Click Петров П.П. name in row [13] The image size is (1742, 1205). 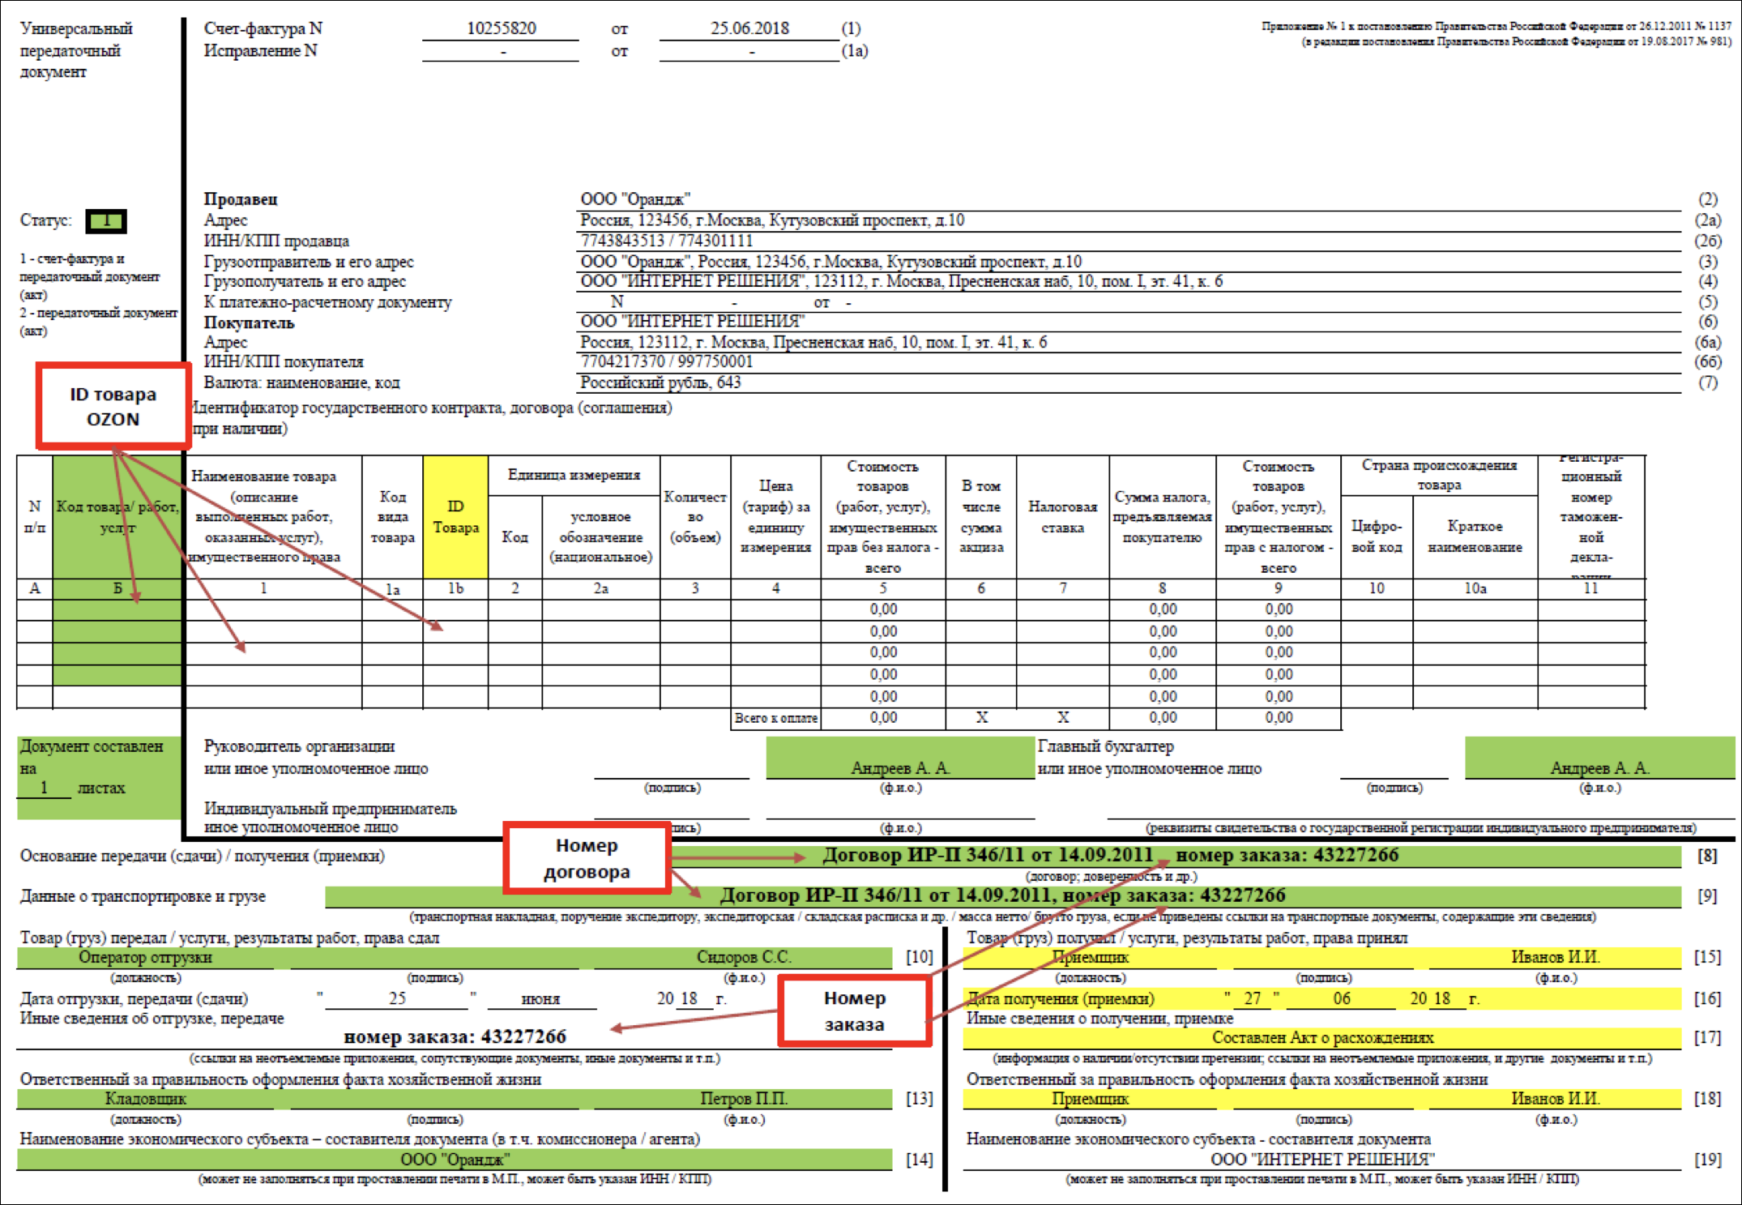pyautogui.click(x=744, y=1100)
